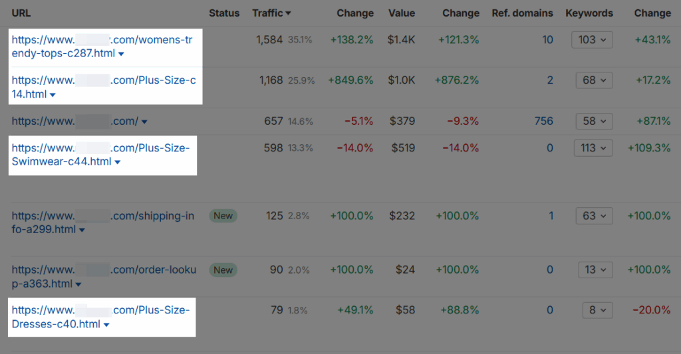Open the 10 referring domains link
681x354 pixels.
547,40
